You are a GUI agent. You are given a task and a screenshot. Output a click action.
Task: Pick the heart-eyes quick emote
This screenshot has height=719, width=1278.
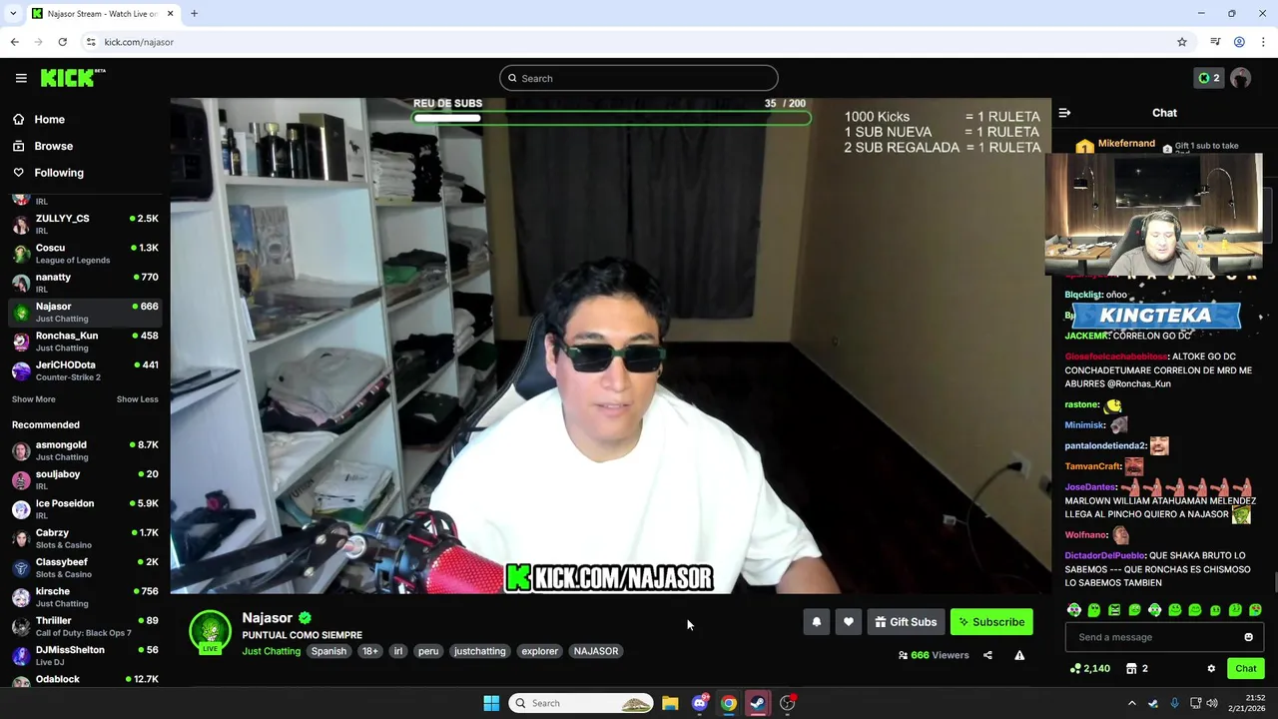point(1255,610)
